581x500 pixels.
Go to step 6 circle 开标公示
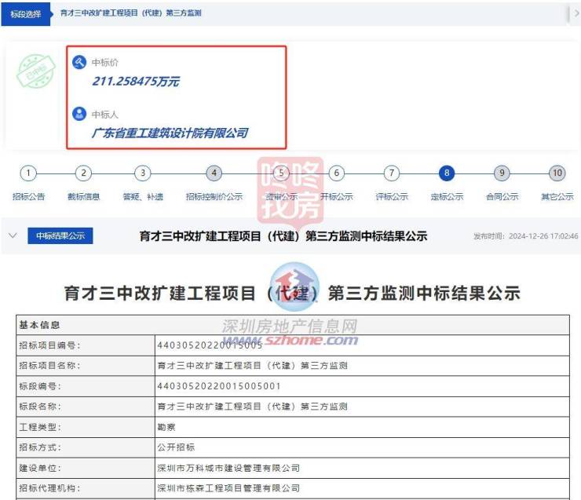pyautogui.click(x=337, y=173)
